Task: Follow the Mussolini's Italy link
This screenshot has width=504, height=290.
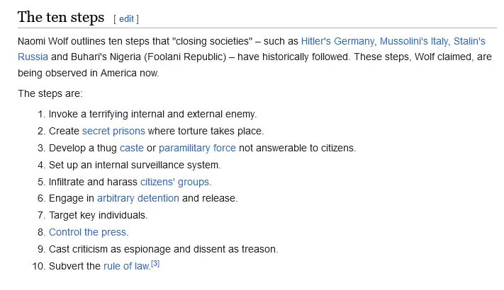Action: 413,41
